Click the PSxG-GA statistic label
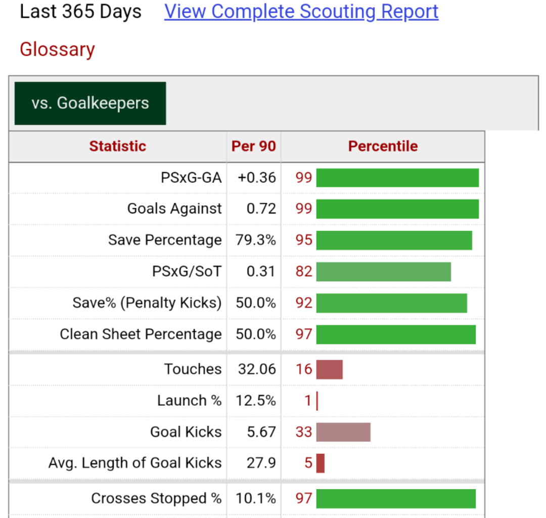Screen dimensions: 546x518 [191, 178]
